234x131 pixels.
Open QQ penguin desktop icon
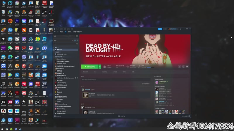(3, 112)
